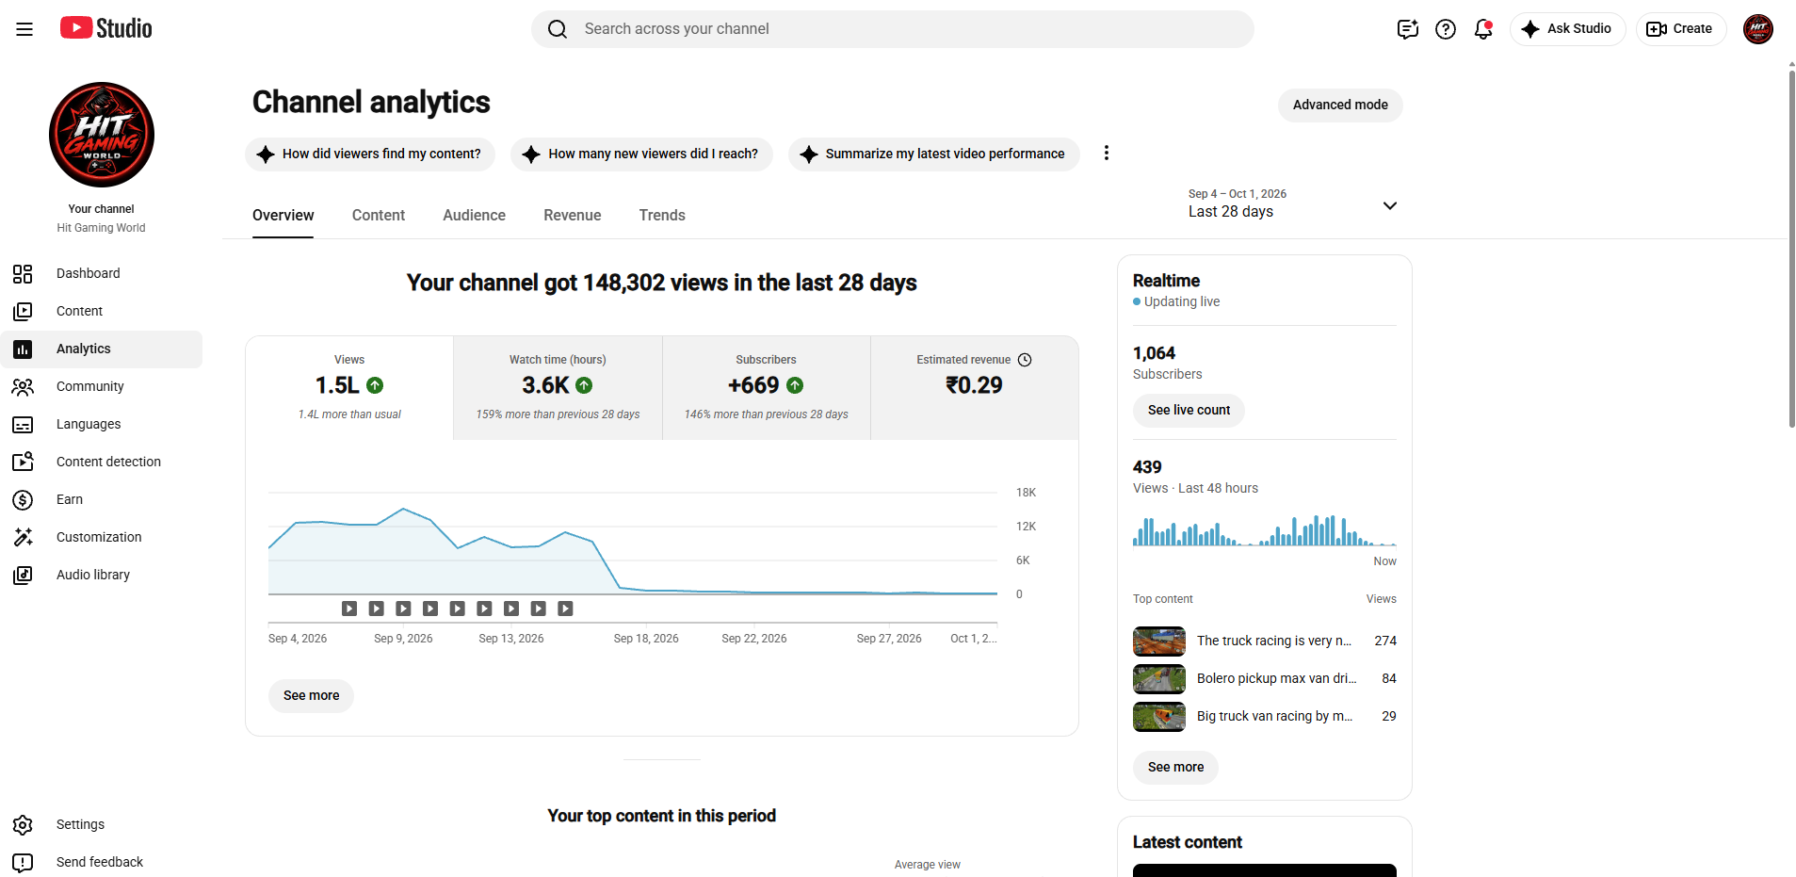
Task: Switch to the Trends tab
Action: click(662, 215)
